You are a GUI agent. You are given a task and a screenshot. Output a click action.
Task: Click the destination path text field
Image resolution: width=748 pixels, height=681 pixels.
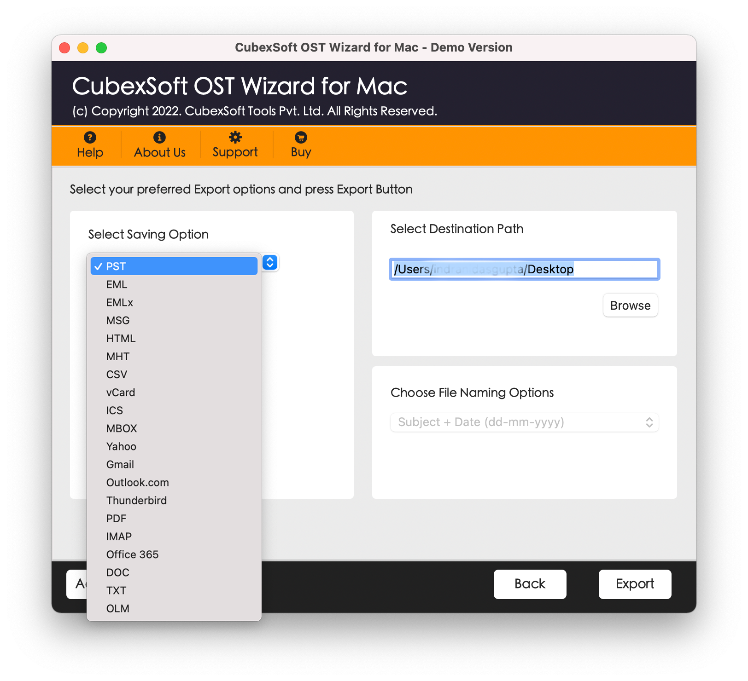[x=524, y=269]
